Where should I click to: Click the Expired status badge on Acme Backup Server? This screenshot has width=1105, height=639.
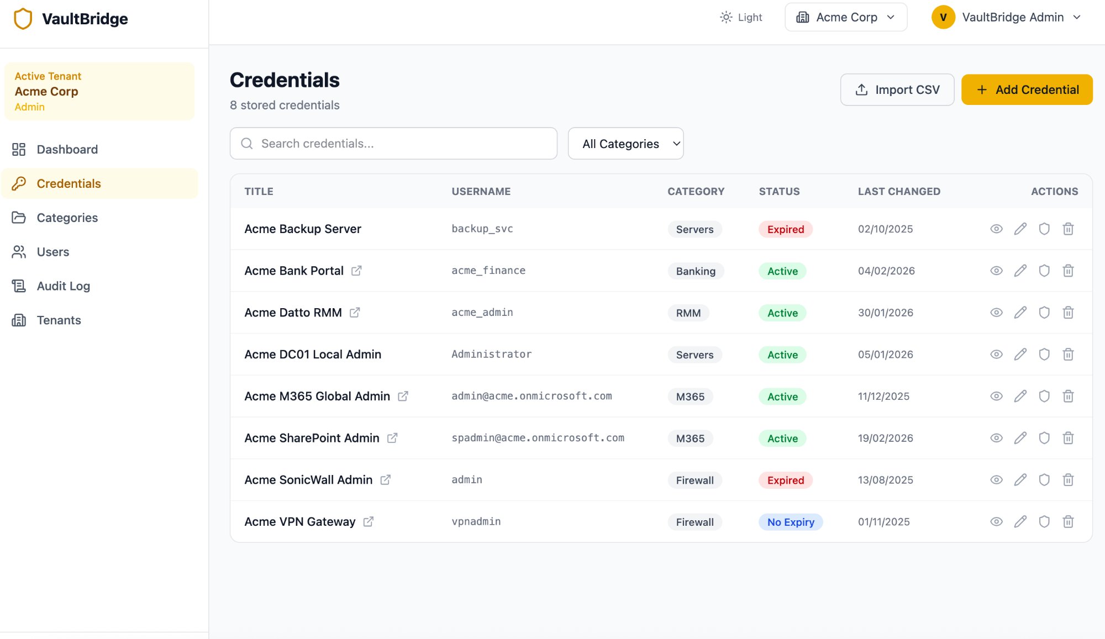785,229
